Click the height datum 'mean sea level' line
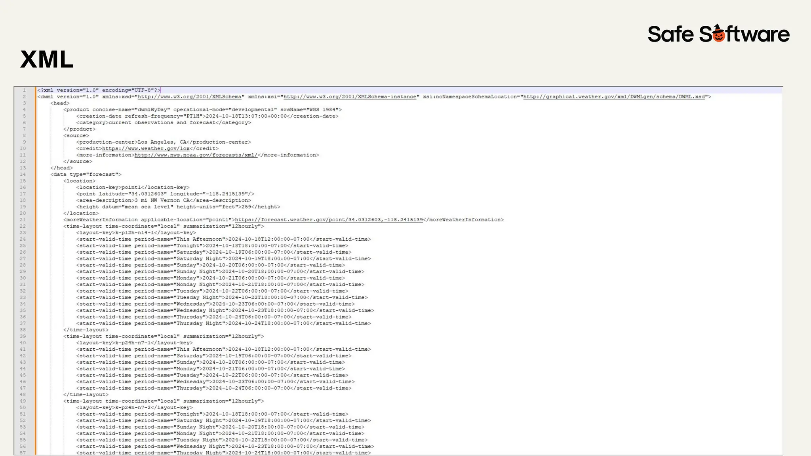 (x=178, y=207)
